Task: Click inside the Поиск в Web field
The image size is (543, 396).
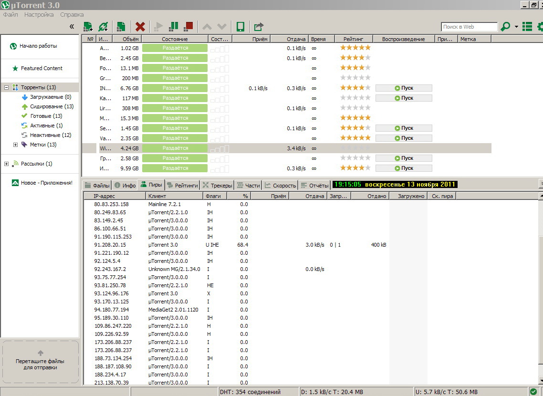Action: point(469,27)
